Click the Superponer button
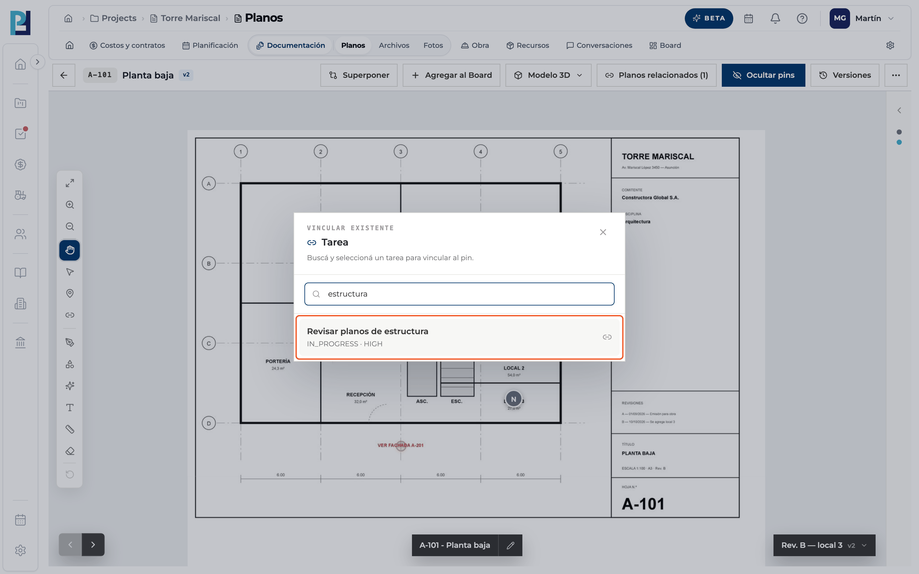 [x=359, y=75]
